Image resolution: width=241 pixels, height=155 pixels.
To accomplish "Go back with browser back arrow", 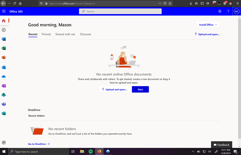I will [x=3, y=3].
